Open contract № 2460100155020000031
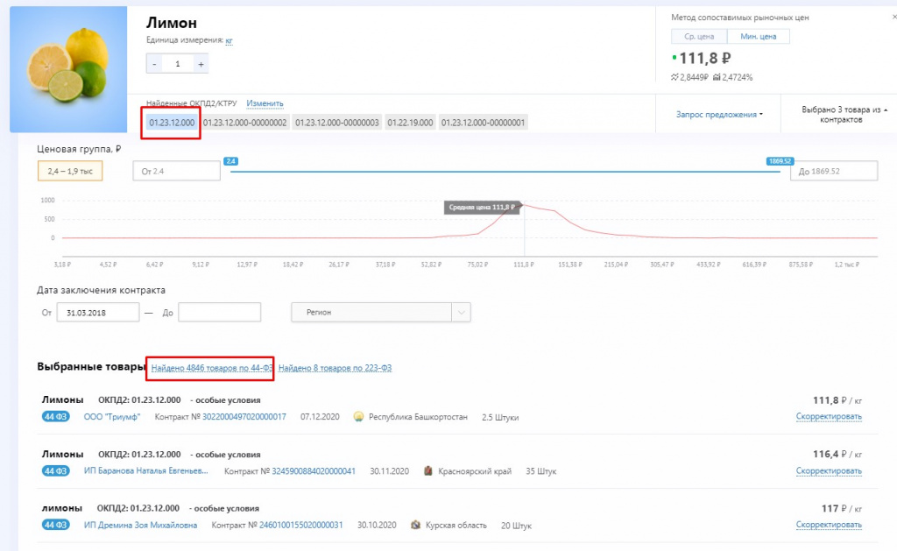 coord(301,525)
